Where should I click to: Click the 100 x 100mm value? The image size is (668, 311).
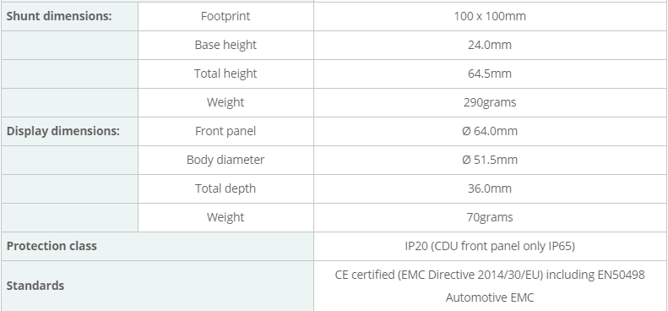coord(490,16)
